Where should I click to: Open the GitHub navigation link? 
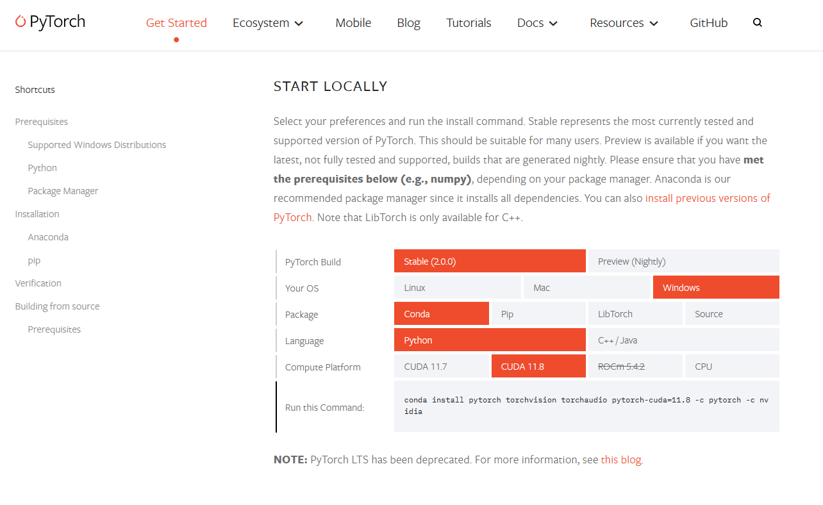(x=708, y=23)
